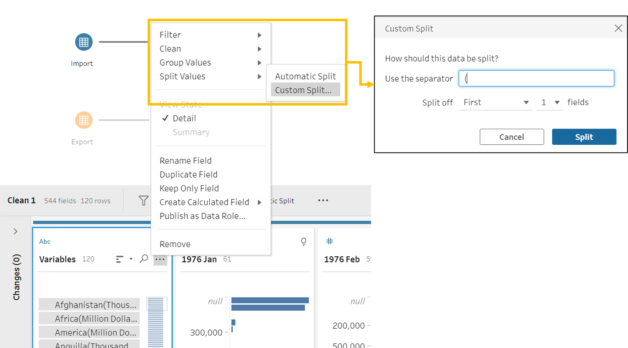Click the Abc data type icon
Image resolution: width=628 pixels, height=348 pixels.
(x=45, y=242)
